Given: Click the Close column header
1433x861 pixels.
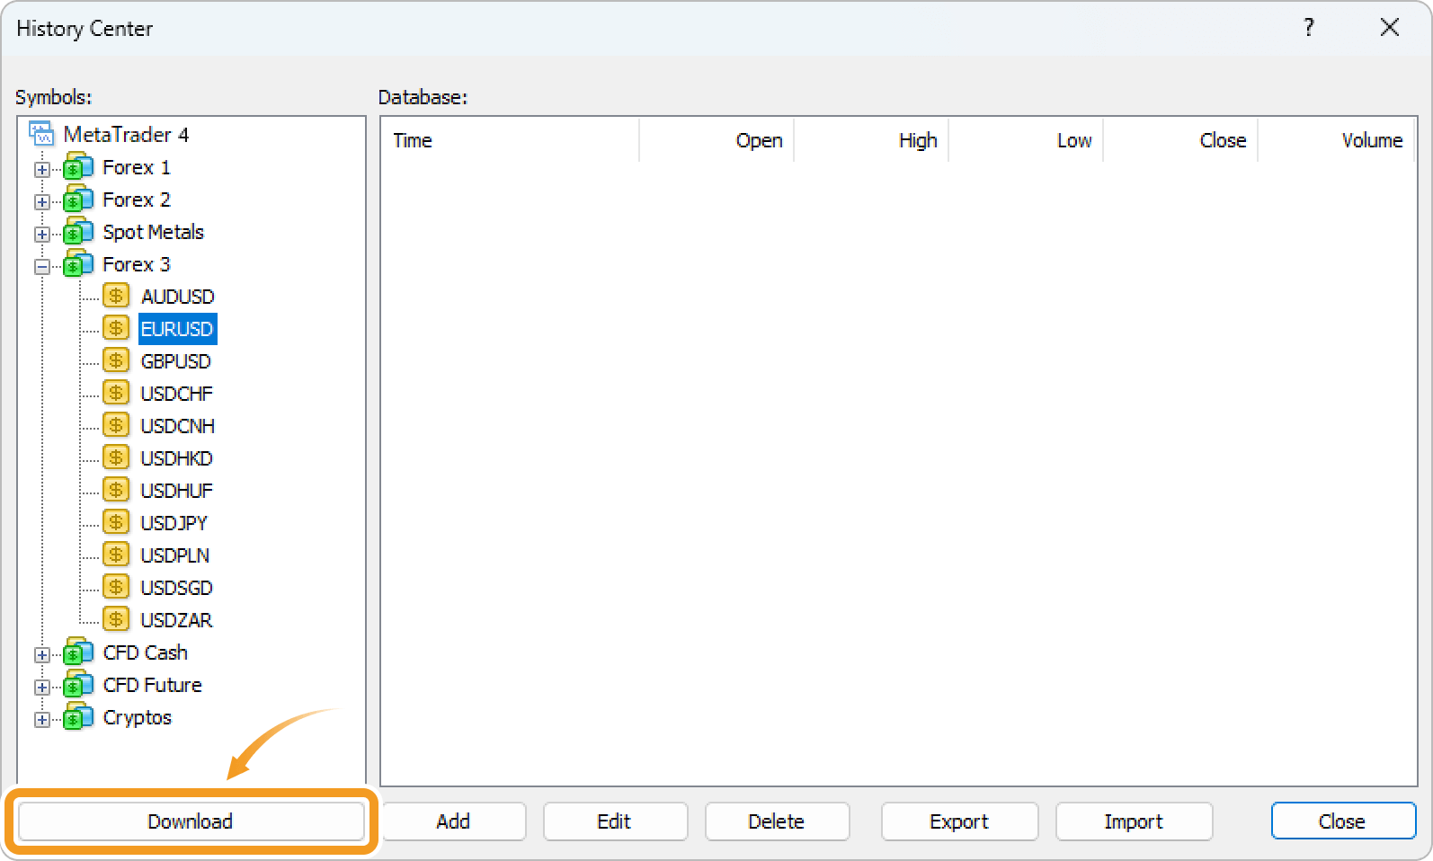Looking at the screenshot, I should tap(1180, 140).
